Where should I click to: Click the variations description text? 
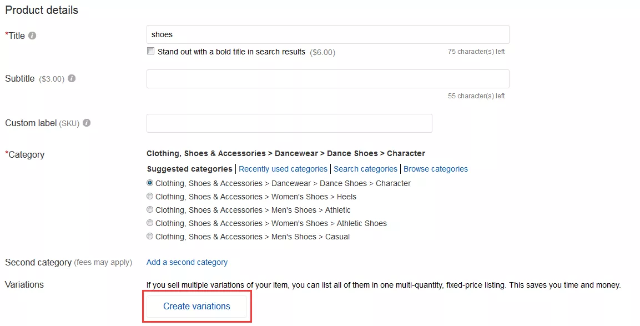click(383, 285)
